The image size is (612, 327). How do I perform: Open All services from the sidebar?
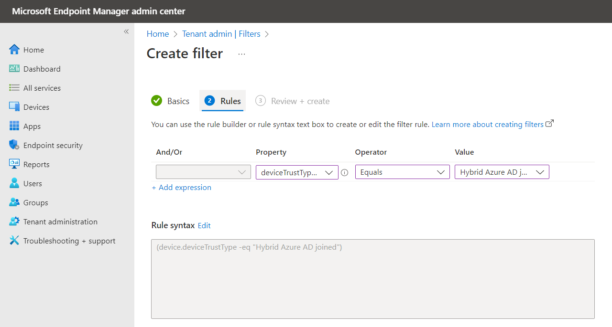point(14,87)
